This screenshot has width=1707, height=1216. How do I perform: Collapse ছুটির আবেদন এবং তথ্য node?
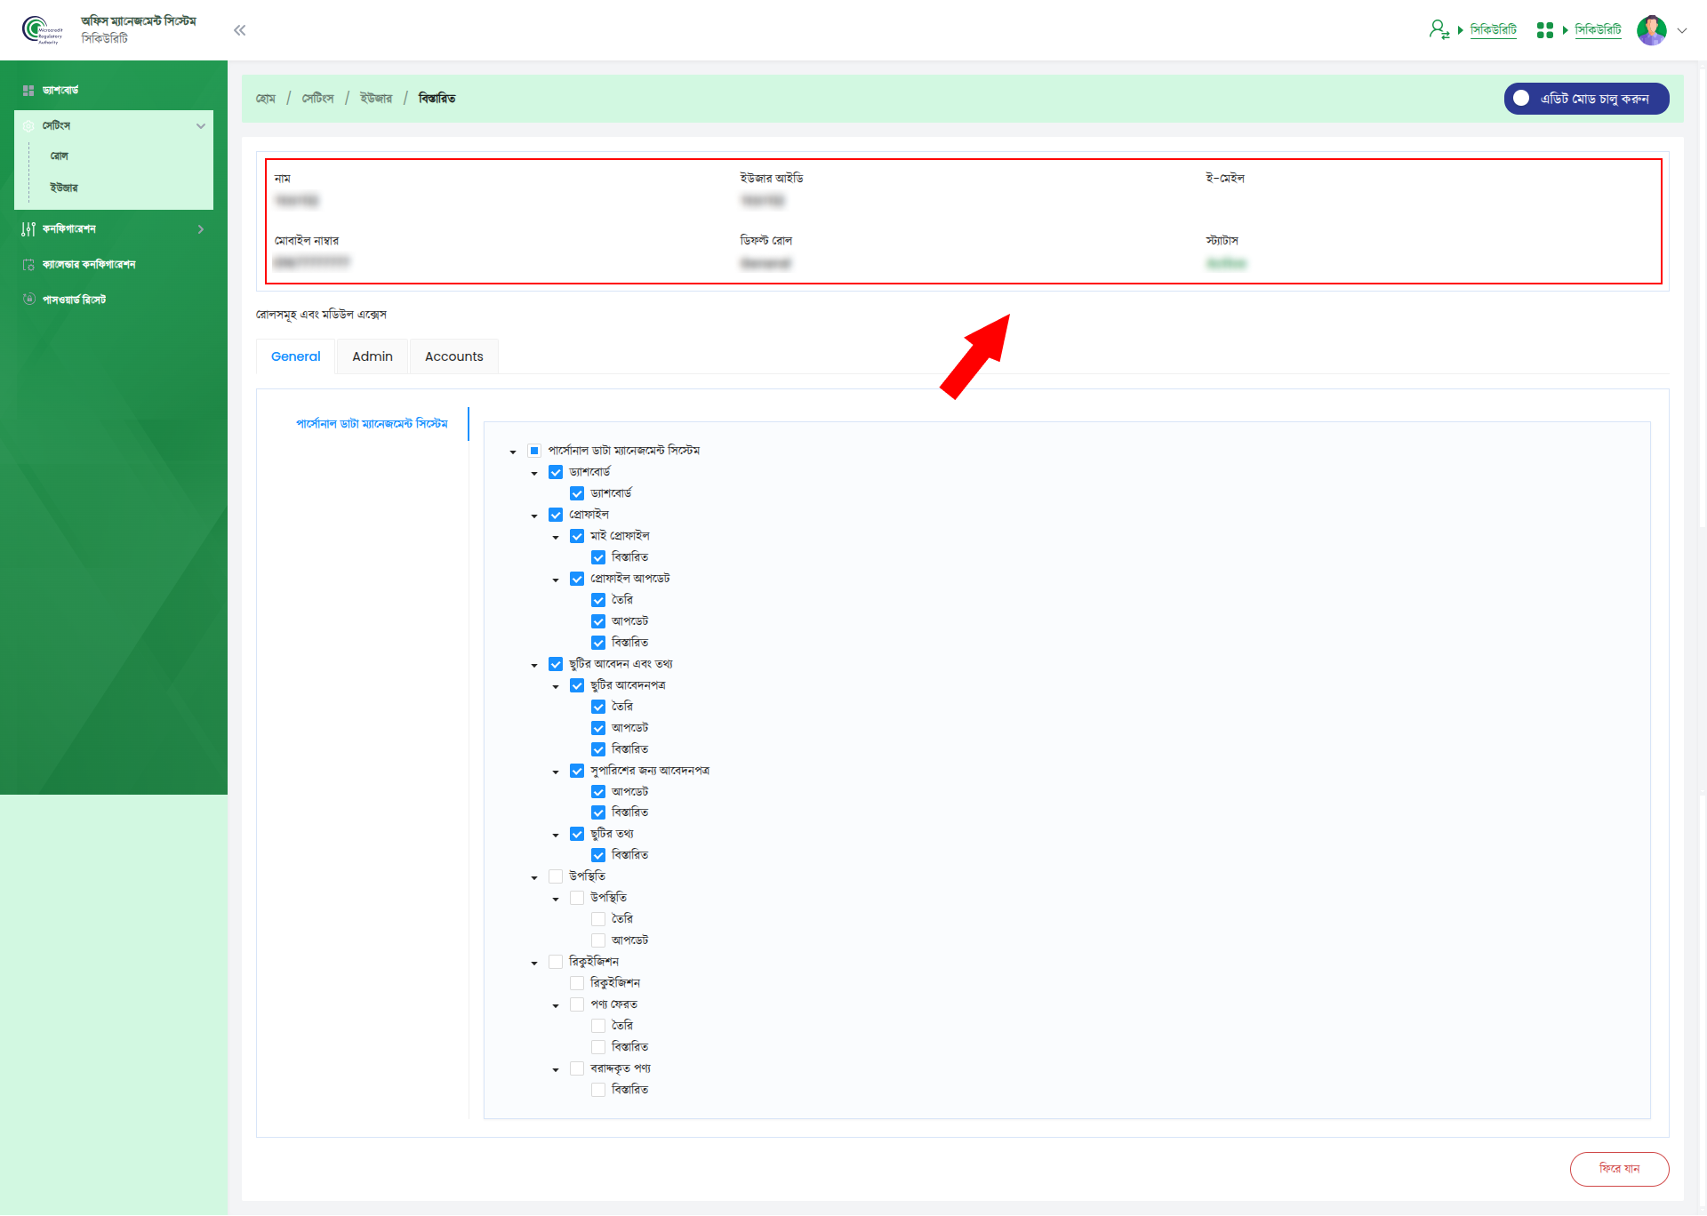(534, 665)
